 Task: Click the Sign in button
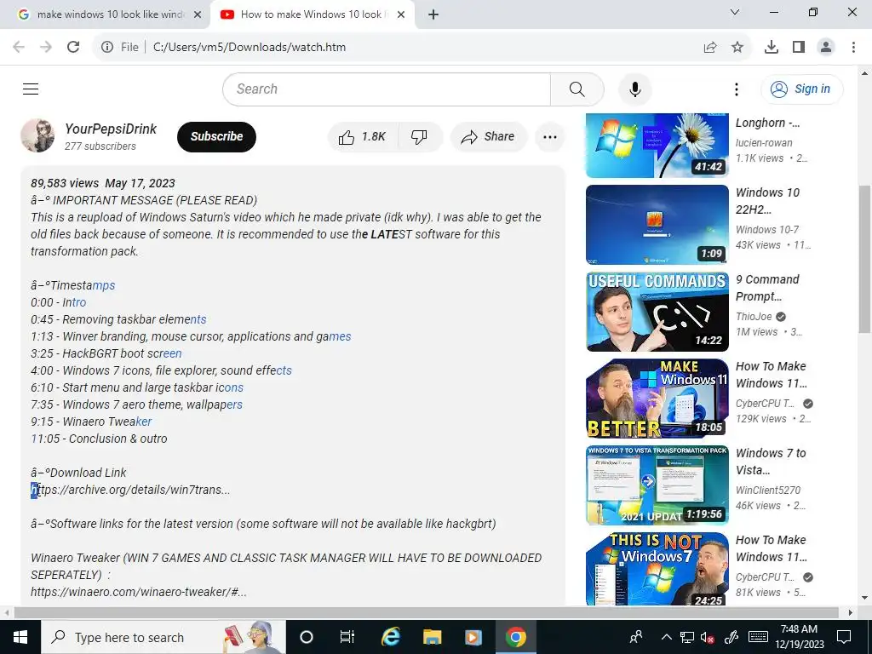(801, 89)
